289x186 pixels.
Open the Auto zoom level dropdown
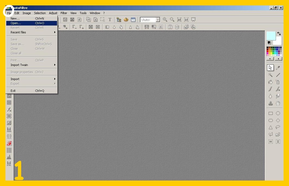tap(158, 20)
